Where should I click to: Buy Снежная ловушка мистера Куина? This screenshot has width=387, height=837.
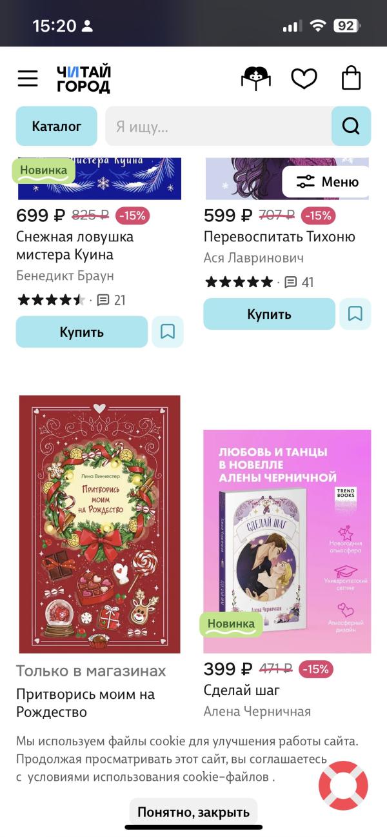[x=82, y=332]
